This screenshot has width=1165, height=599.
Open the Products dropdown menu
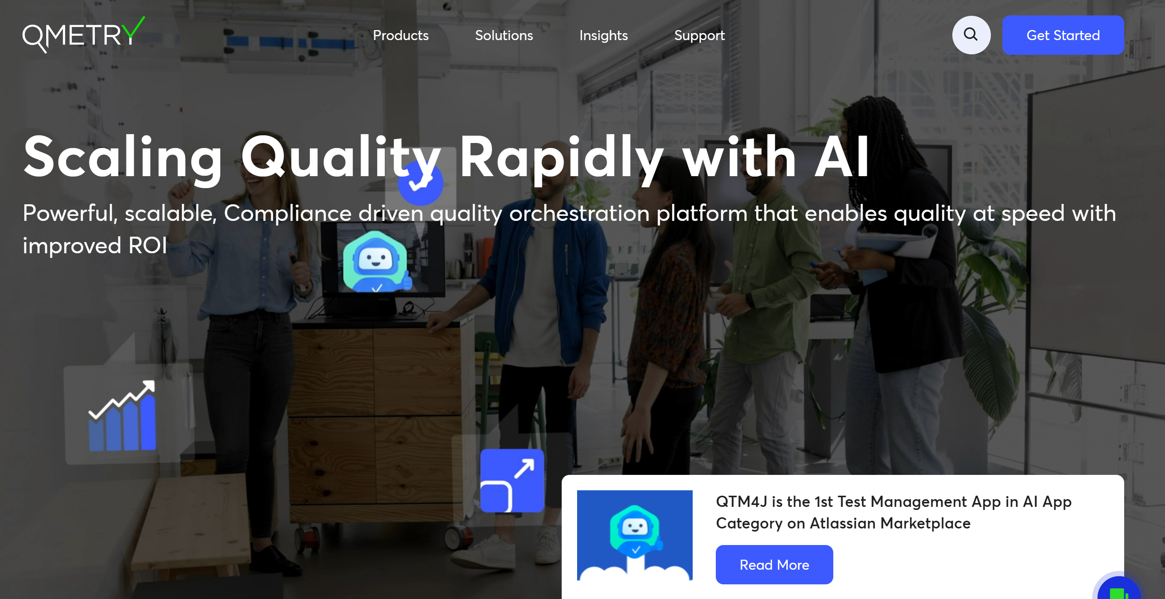tap(401, 34)
